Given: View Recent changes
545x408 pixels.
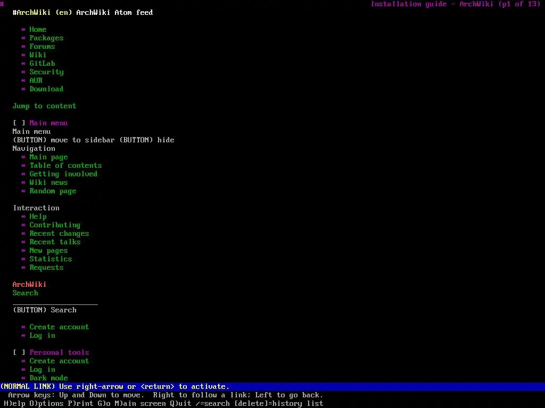Looking at the screenshot, I should coord(60,234).
